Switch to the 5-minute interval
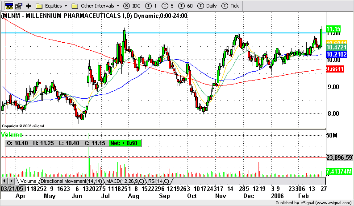354x206 pixels. pos(168,6)
